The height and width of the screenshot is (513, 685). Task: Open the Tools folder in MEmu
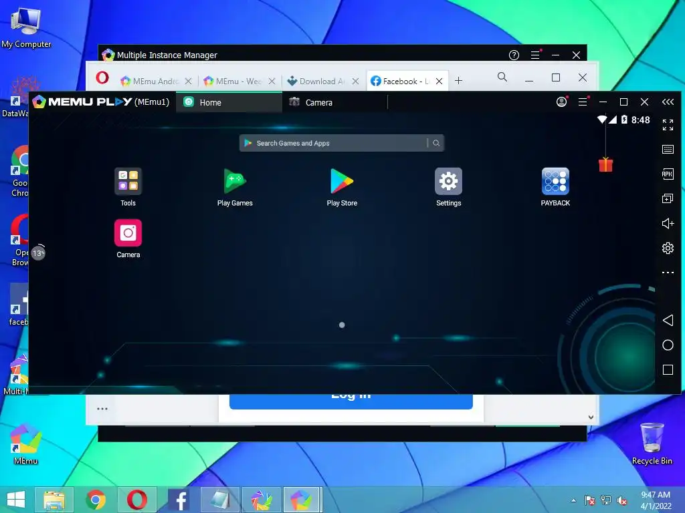point(128,181)
